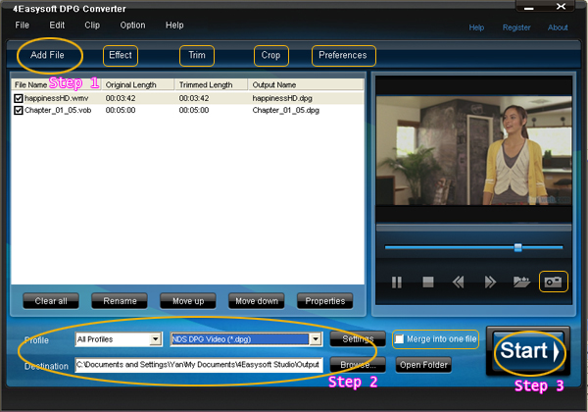This screenshot has width=588, height=412.
Task: Click the preview playback slider handle
Action: (x=517, y=247)
